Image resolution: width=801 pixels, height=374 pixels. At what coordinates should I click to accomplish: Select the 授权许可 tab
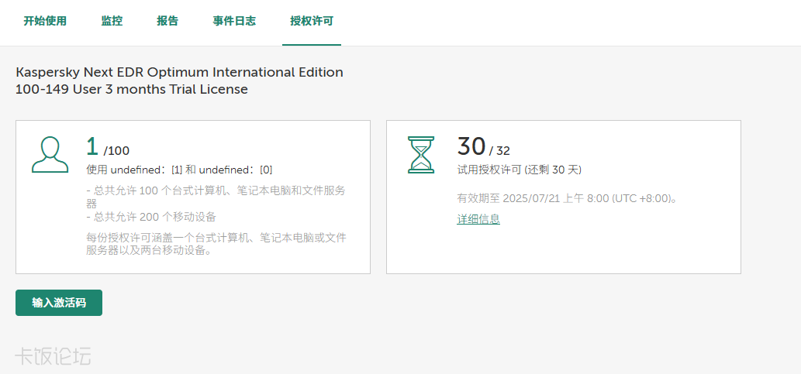coord(312,22)
